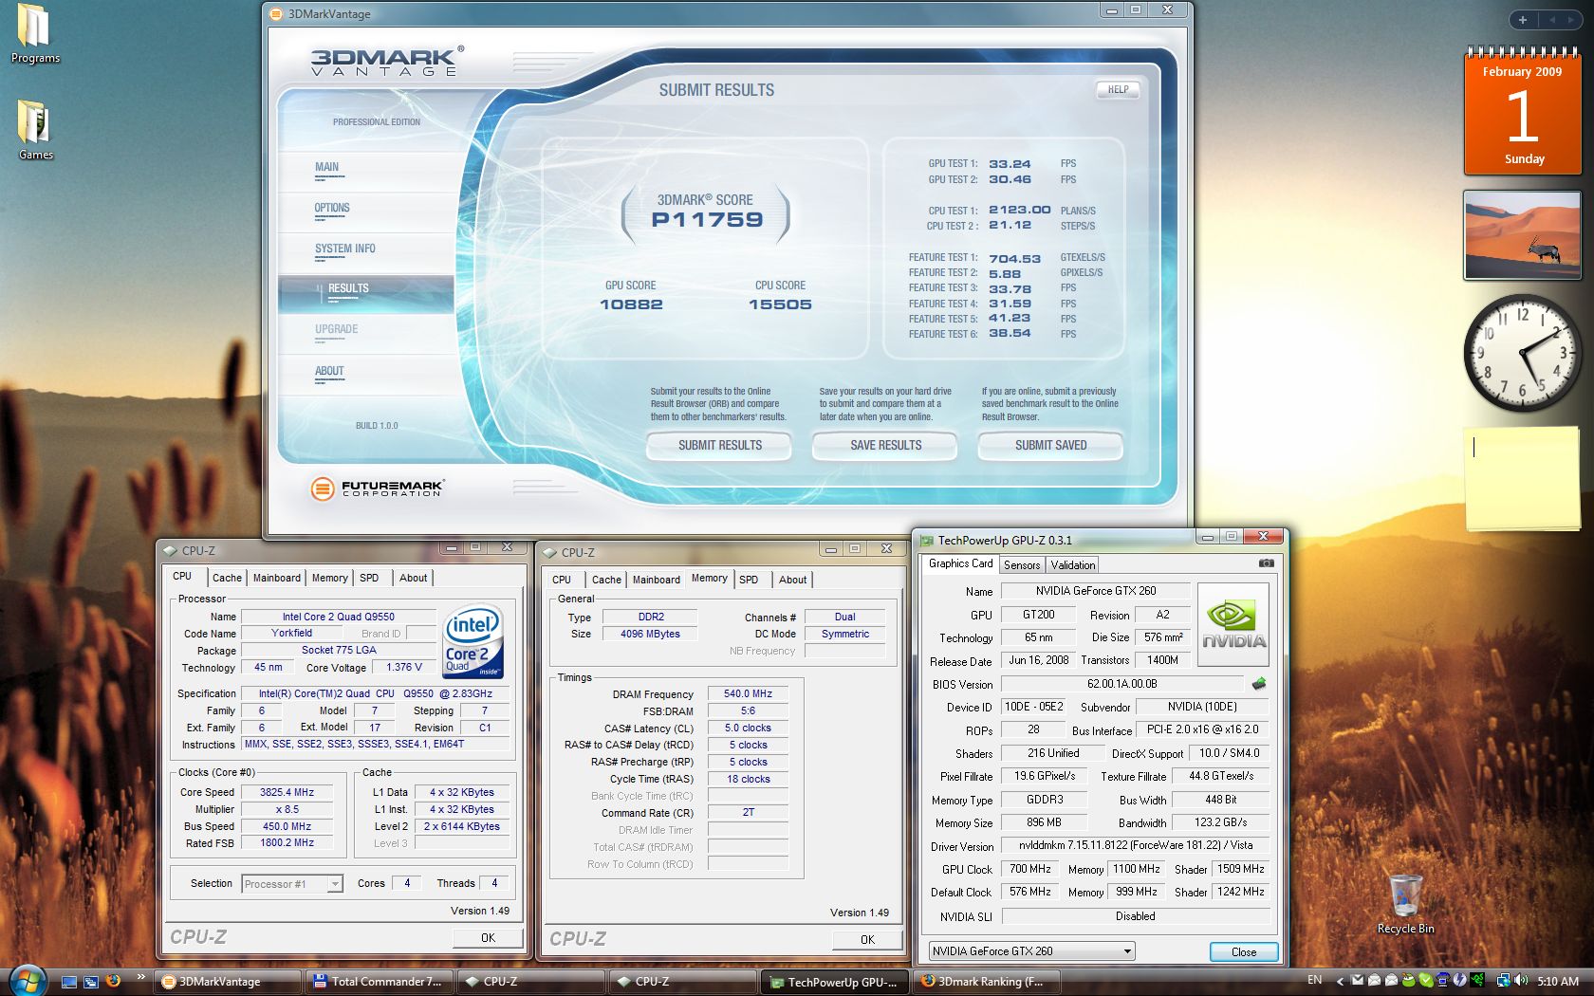Click the Razer tray icon
The image size is (1594, 996).
(x=1478, y=981)
